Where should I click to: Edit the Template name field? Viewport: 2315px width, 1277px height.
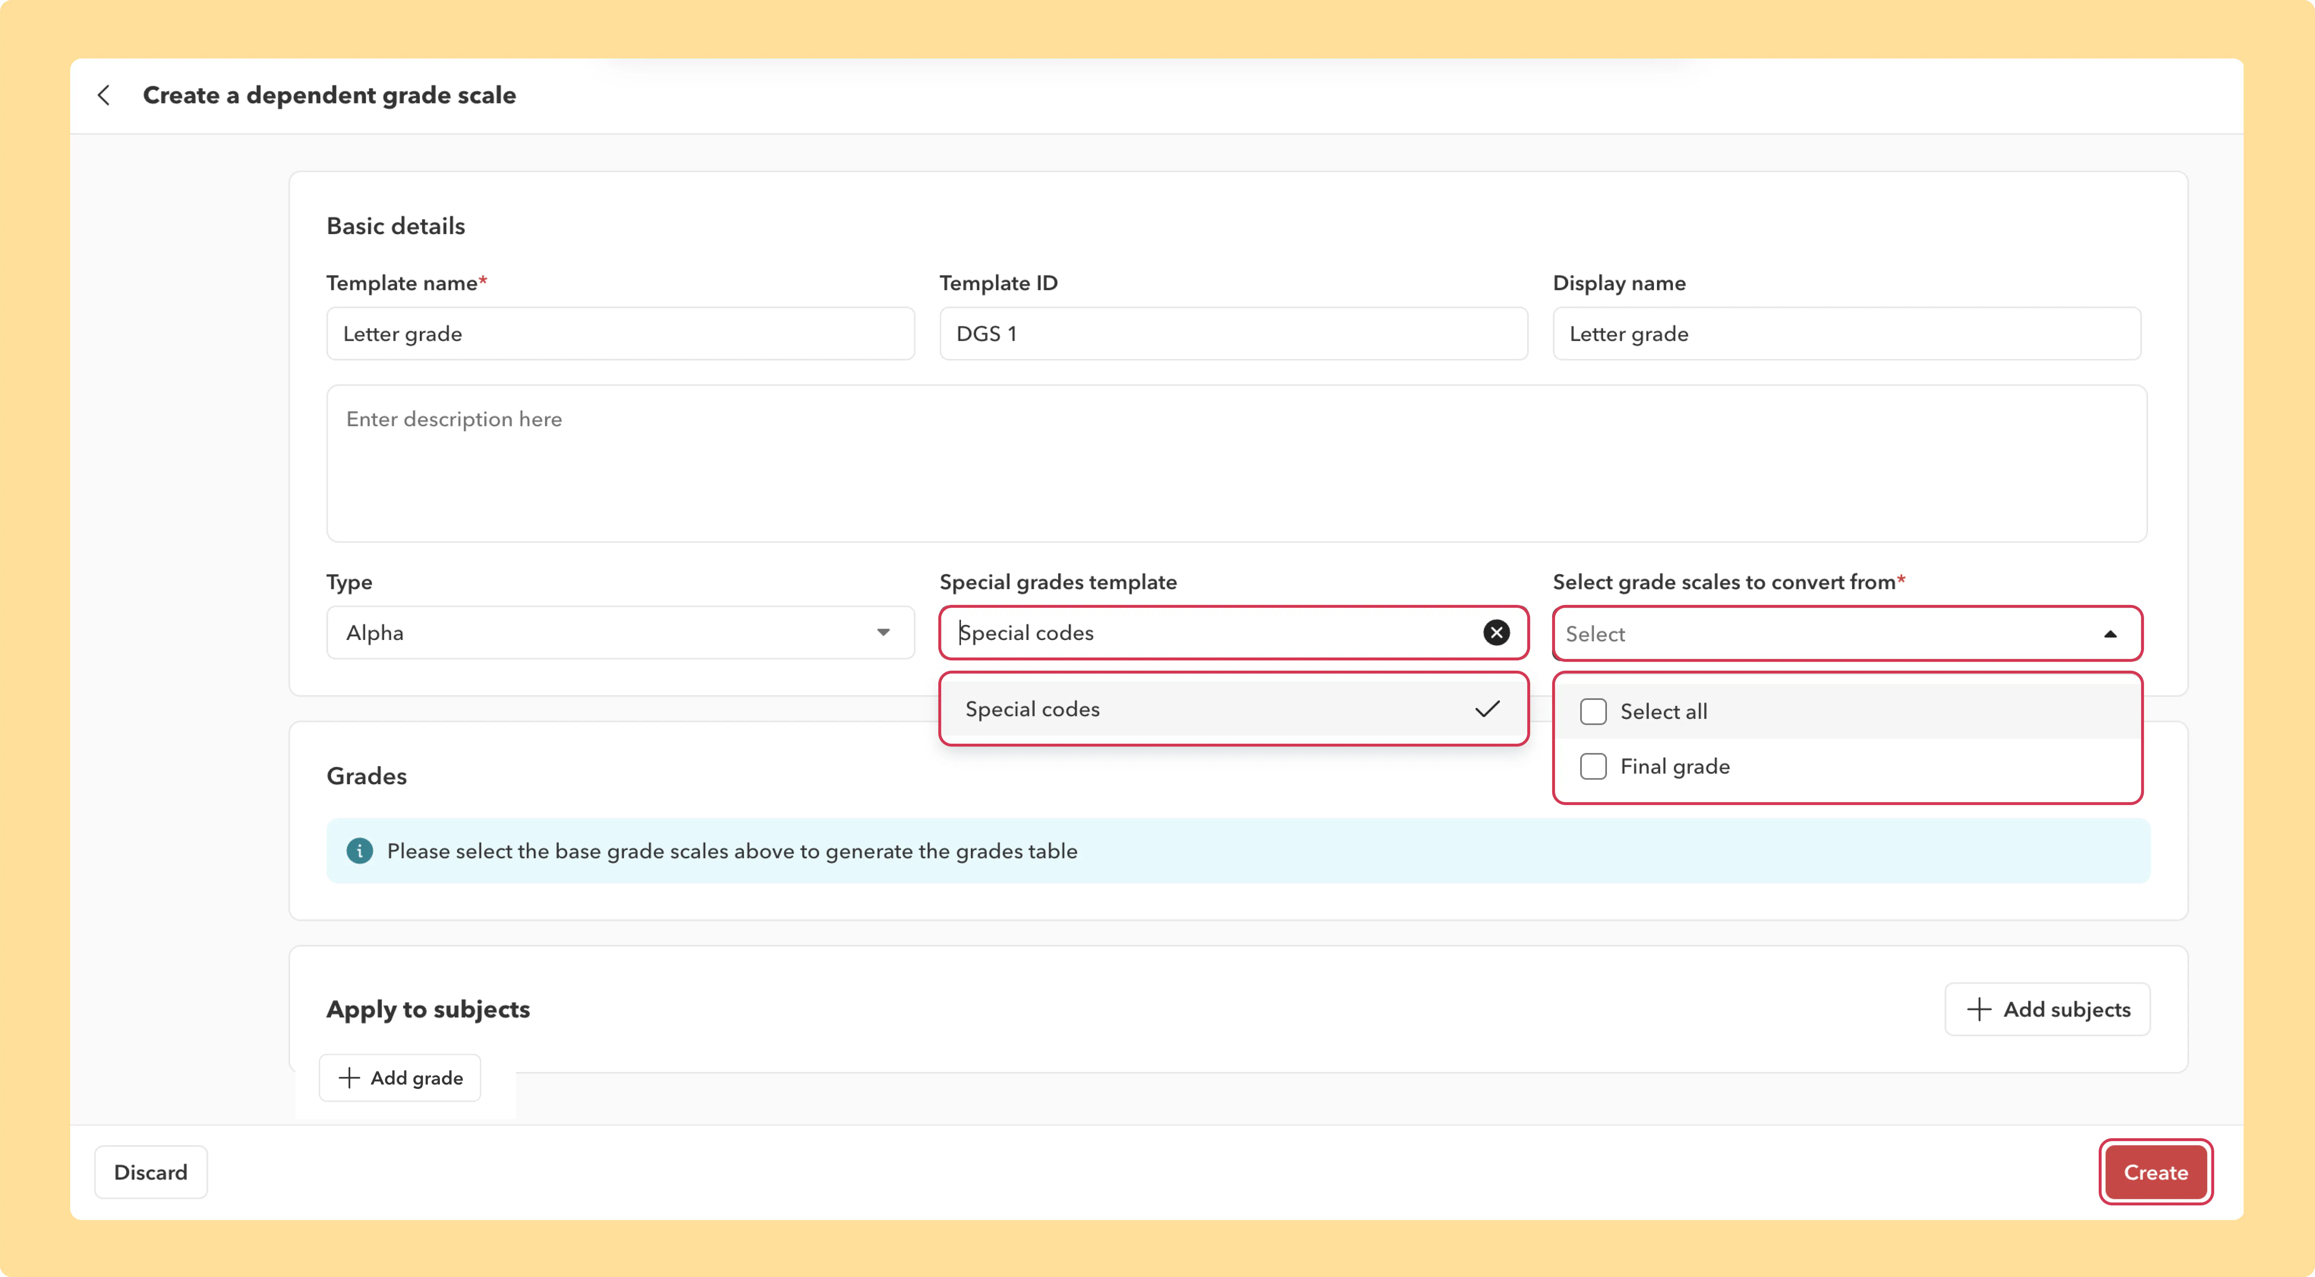click(x=620, y=333)
